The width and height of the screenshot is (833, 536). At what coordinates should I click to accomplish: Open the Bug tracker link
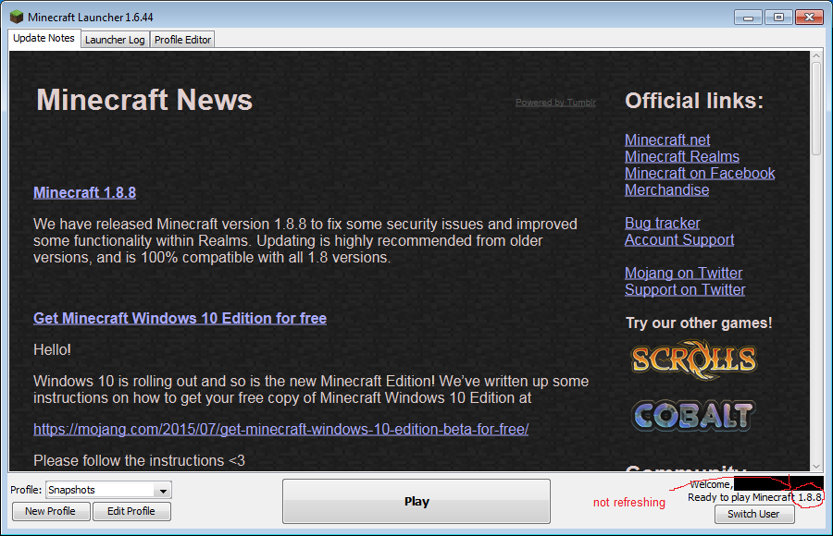pyautogui.click(x=663, y=224)
